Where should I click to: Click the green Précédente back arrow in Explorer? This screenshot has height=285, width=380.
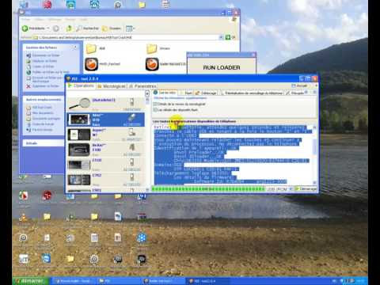coord(25,28)
